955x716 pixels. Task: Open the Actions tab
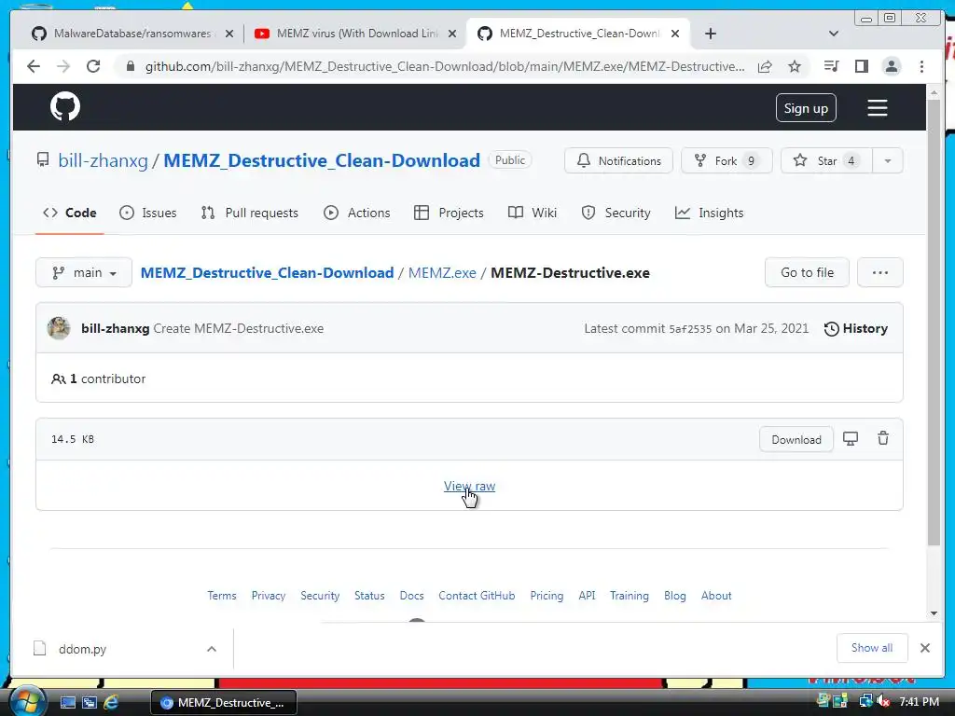point(357,213)
